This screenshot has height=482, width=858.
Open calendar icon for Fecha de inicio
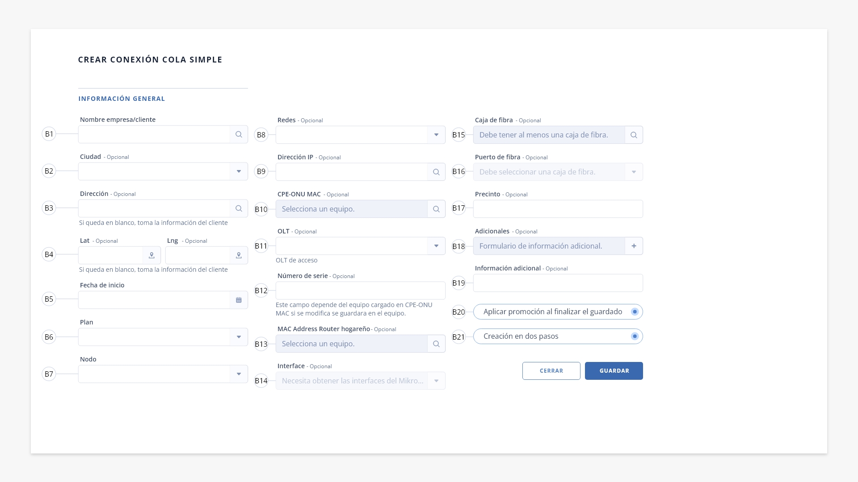click(x=239, y=300)
